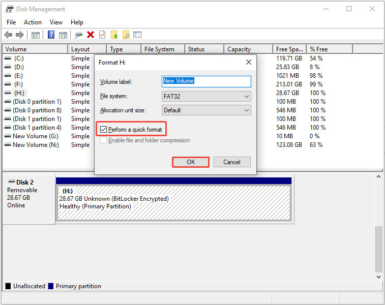Screen dimensions: 385x305
Task: Click Show/Hide Action Pane toolbar icon
Action: 63,35
